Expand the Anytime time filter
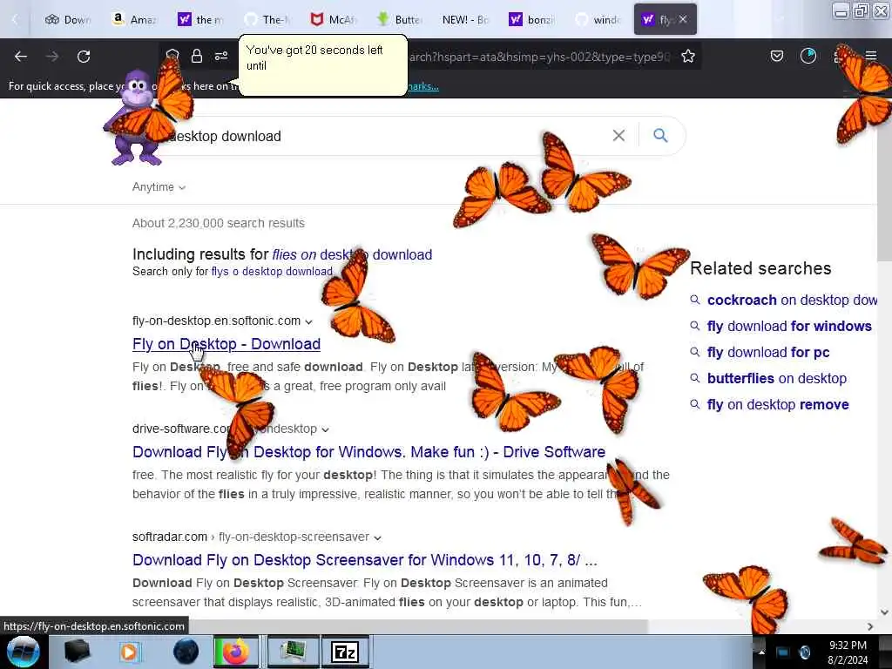Viewport: 892px width, 669px height. (x=159, y=187)
